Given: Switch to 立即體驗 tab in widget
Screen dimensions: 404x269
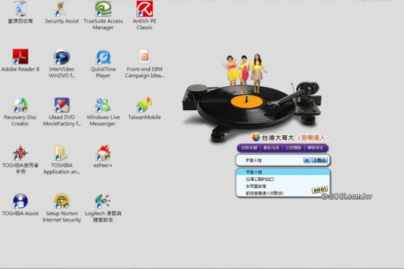Looking at the screenshot, I should tap(293, 148).
